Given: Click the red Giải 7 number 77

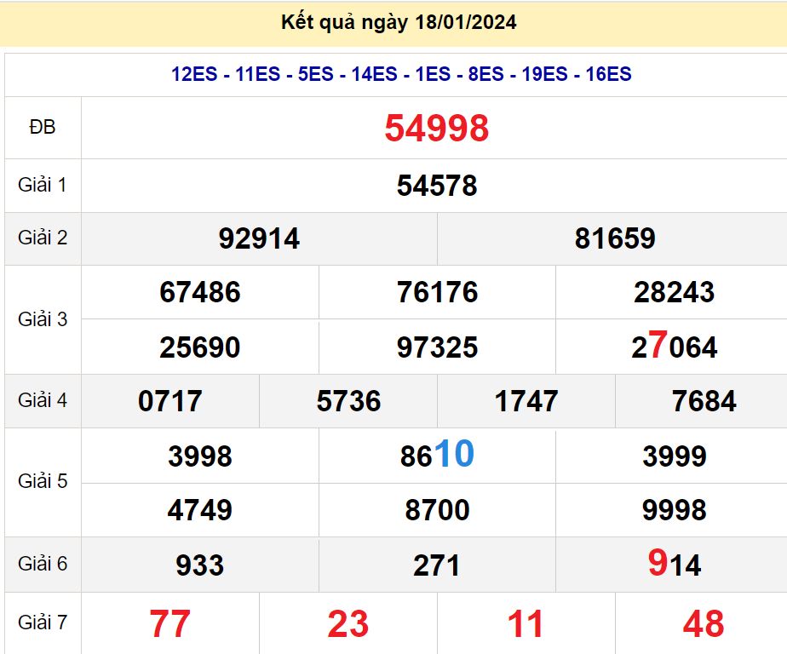Looking at the screenshot, I should pos(170,624).
